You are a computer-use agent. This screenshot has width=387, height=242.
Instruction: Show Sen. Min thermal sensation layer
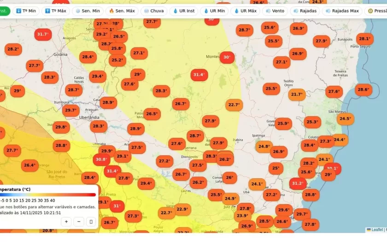point(88,11)
